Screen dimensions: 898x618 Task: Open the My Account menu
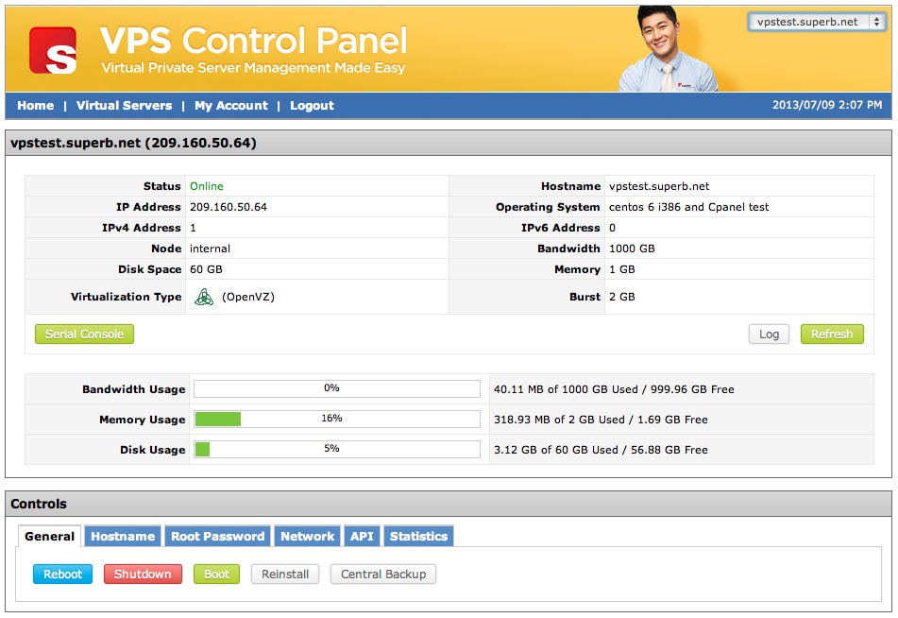[x=231, y=106]
